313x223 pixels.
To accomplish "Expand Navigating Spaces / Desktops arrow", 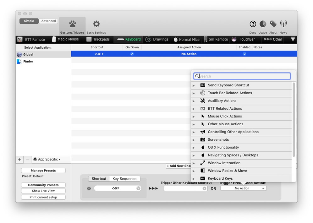I will tap(194, 155).
